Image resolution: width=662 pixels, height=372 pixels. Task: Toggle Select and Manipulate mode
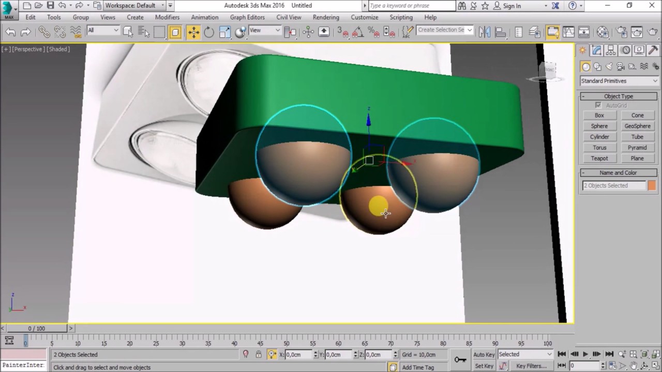click(308, 32)
